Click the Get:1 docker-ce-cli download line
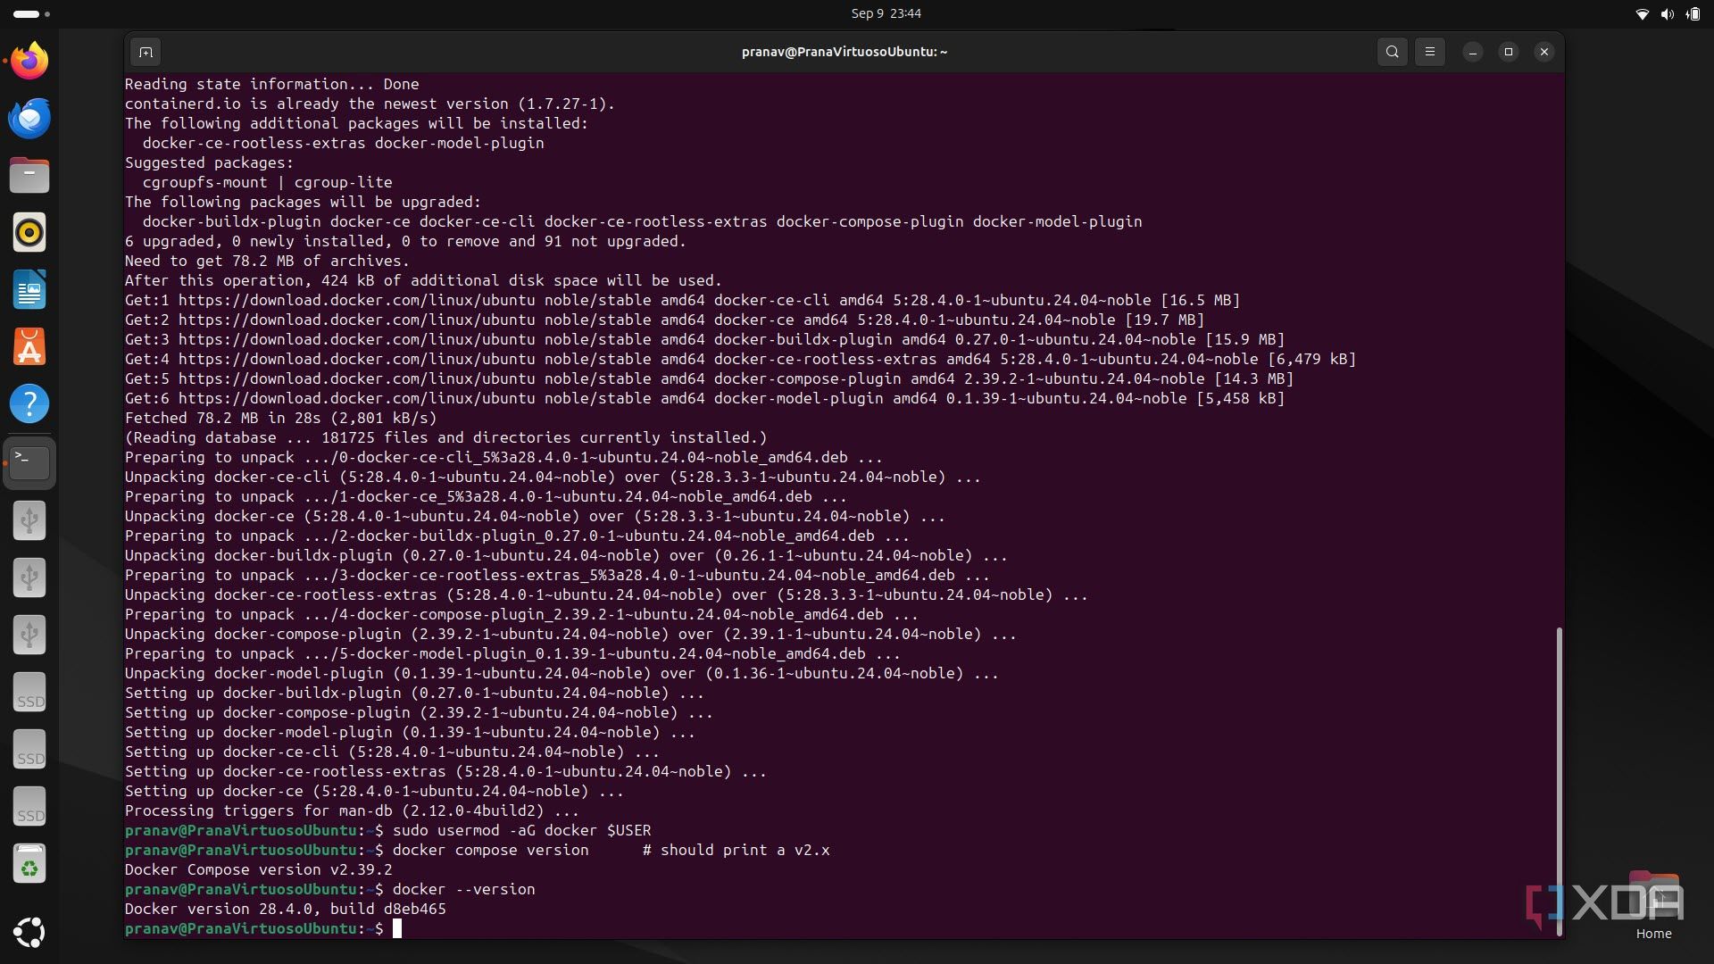 coord(683,300)
